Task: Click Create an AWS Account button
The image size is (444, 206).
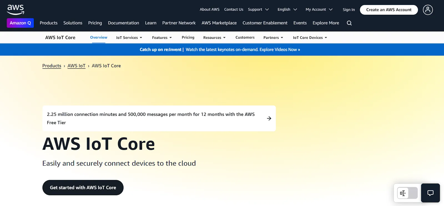Action: 389,10
